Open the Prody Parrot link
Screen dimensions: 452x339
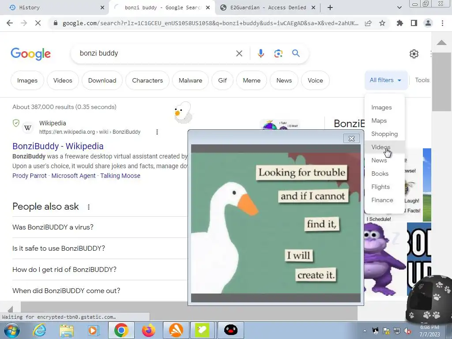click(x=30, y=176)
